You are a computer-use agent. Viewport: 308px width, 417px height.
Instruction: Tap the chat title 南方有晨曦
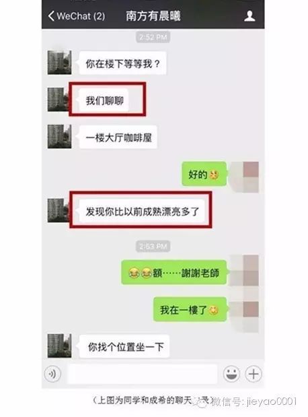(153, 16)
